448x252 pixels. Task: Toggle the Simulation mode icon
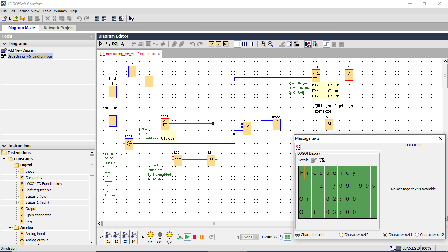click(308, 44)
